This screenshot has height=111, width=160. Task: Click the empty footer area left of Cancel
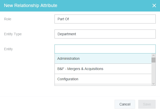(x=58, y=104)
